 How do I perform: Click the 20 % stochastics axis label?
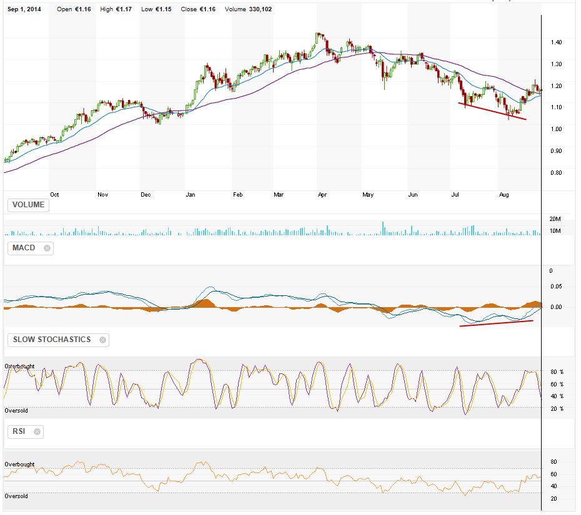(x=557, y=409)
